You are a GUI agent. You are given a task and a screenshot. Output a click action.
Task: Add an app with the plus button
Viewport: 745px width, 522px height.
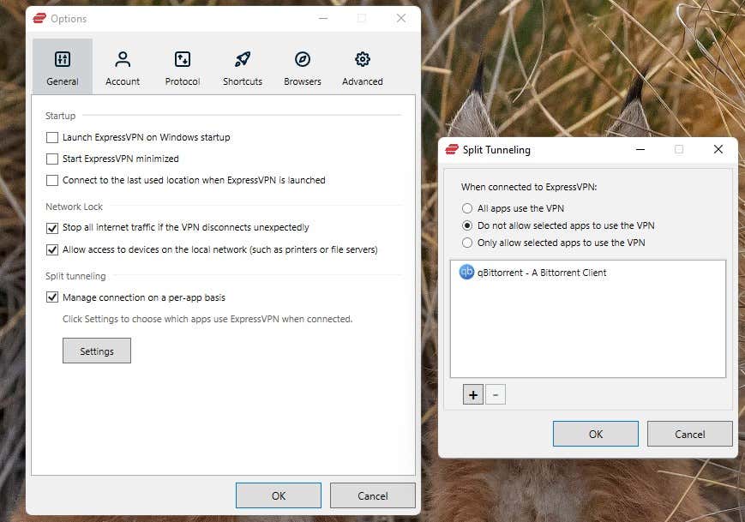click(x=473, y=394)
